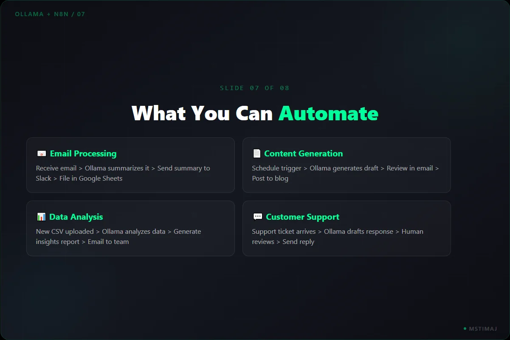Click the green dot next to MSTIMAJ
The width and height of the screenshot is (510, 340).
pyautogui.click(x=465, y=329)
